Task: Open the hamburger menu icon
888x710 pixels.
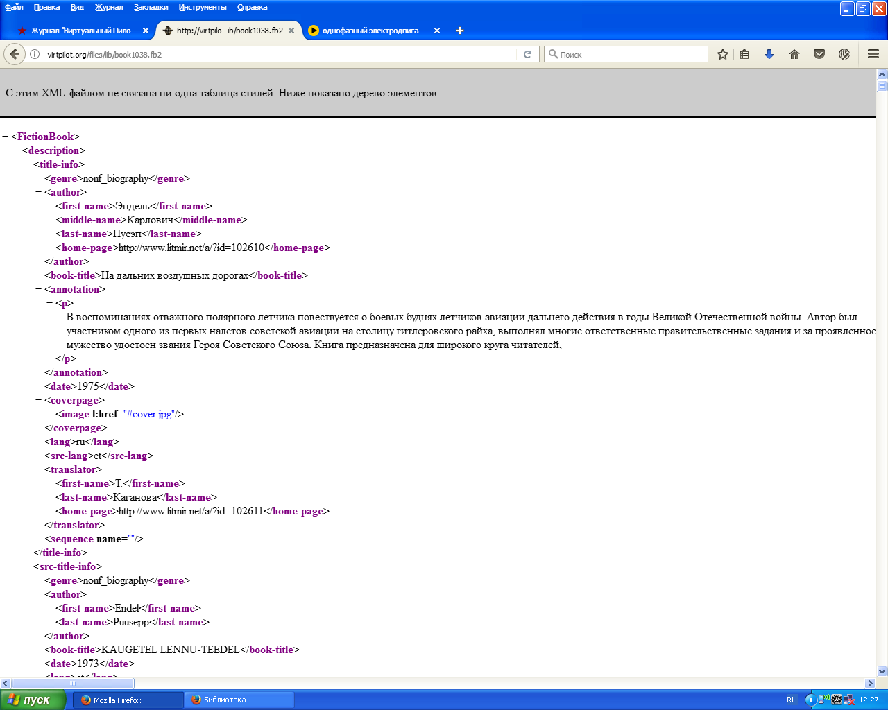Action: coord(873,54)
